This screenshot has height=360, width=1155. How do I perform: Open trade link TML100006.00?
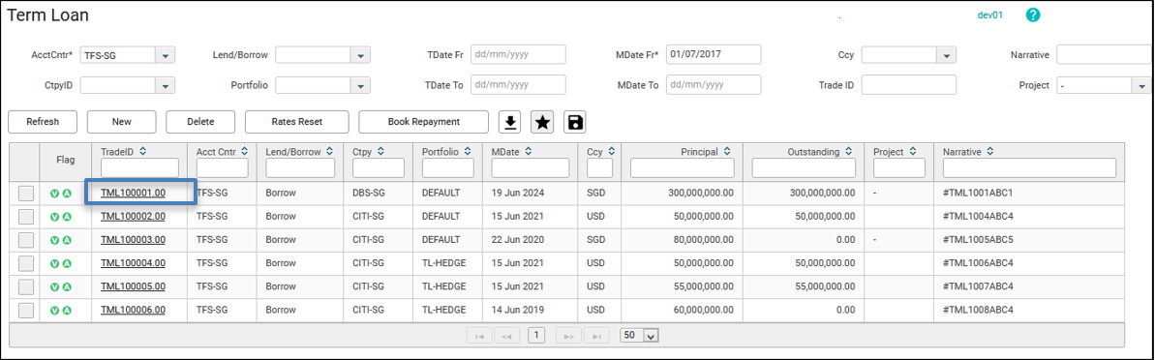point(133,311)
